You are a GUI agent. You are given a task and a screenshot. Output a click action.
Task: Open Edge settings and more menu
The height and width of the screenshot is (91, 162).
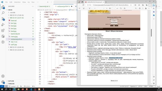point(150,5)
